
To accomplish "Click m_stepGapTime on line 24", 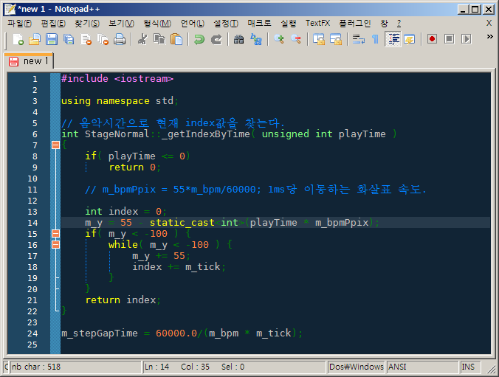I will [100, 333].
